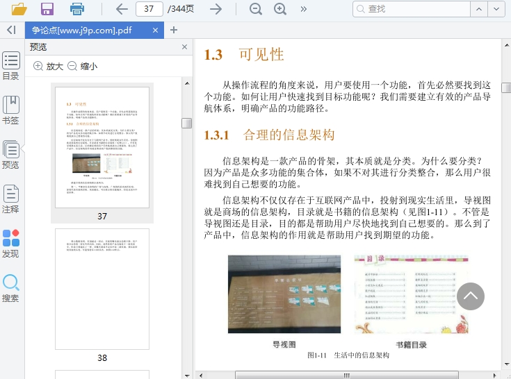Click the /344页 total pages text
The height and width of the screenshot is (379, 511).
(181, 9)
